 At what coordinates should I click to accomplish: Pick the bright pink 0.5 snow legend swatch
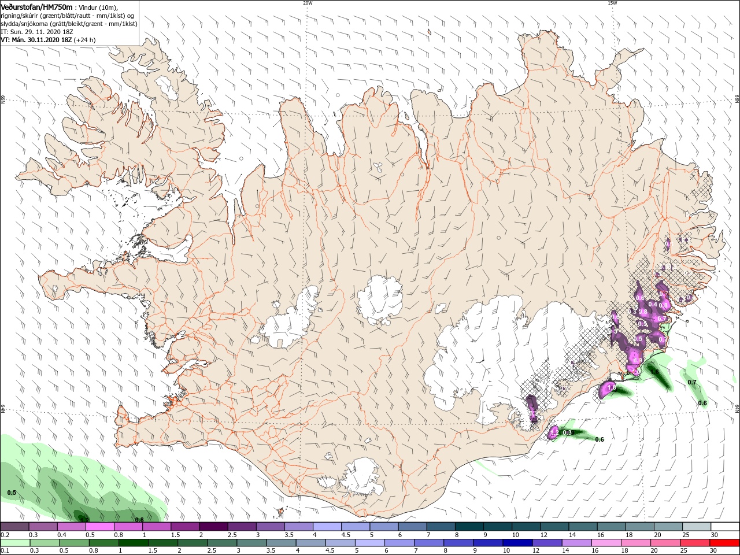(99, 527)
